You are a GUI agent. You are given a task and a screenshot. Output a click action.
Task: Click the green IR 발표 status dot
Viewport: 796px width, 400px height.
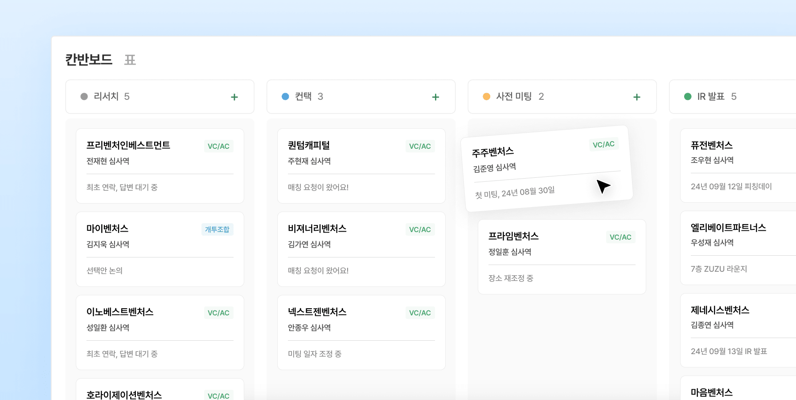688,97
